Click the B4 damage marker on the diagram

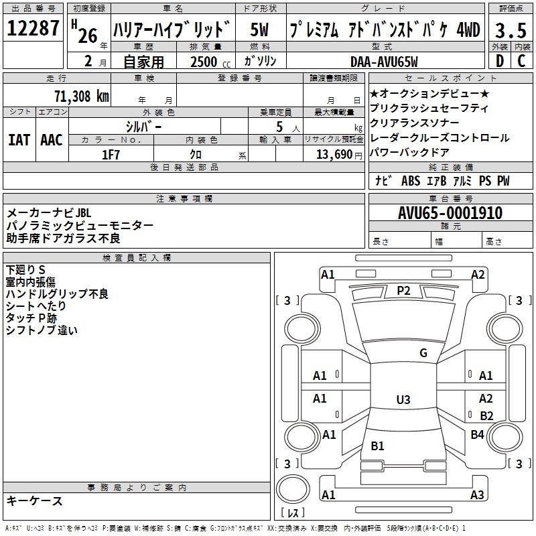pyautogui.click(x=477, y=435)
